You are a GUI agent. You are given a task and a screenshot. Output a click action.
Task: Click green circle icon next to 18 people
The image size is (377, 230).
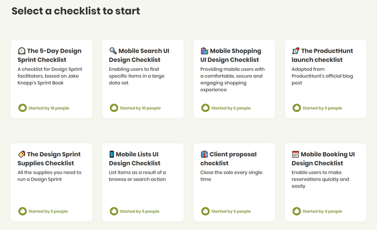[23, 108]
